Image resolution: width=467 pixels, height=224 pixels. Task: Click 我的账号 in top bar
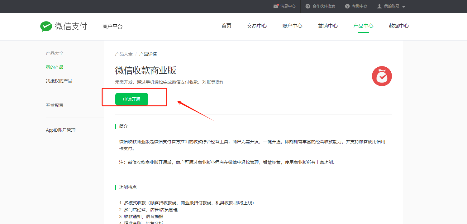[x=392, y=6]
